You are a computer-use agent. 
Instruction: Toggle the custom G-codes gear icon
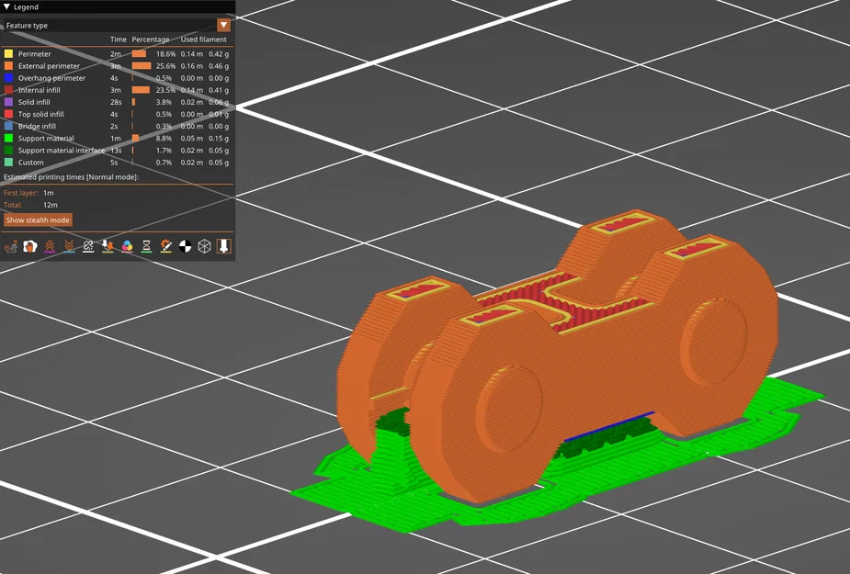click(x=166, y=247)
